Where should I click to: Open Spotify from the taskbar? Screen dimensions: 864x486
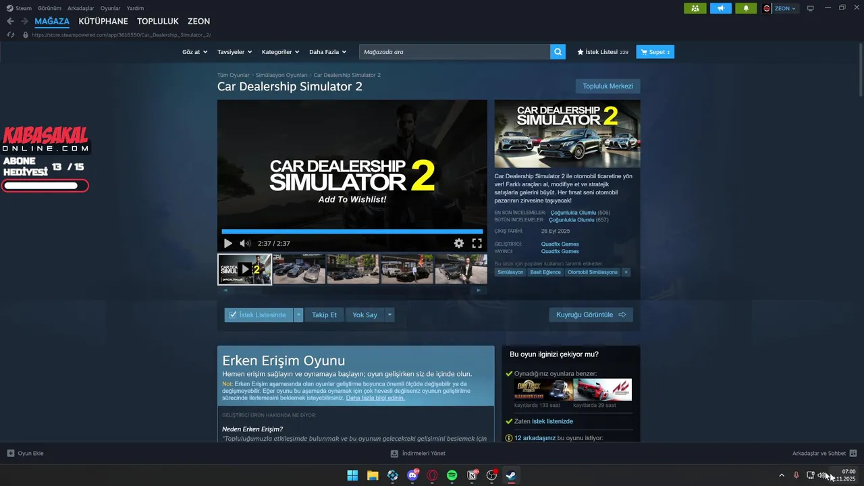(x=452, y=475)
